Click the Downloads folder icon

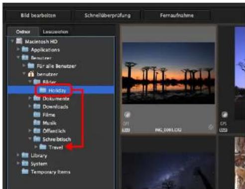[37, 106]
